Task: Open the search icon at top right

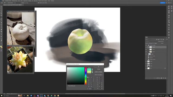Action: [167, 3]
